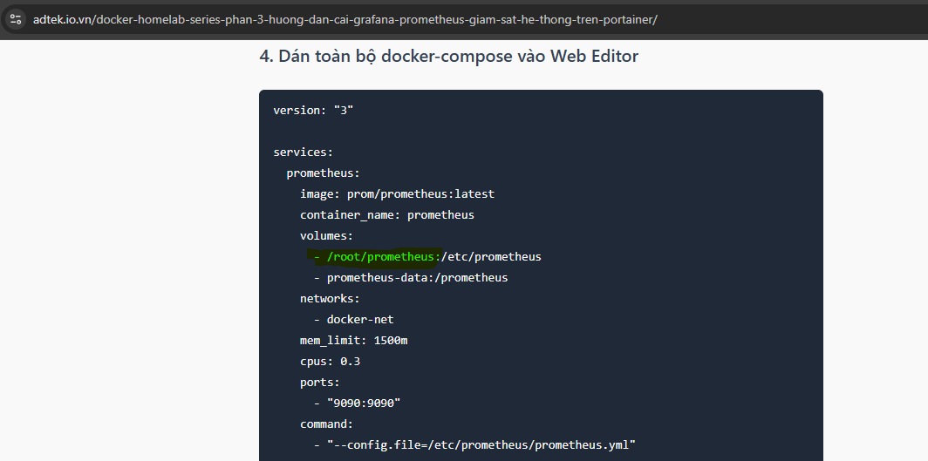928x461 pixels.
Task: Click the mem_limit: 1500m line
Action: click(353, 340)
